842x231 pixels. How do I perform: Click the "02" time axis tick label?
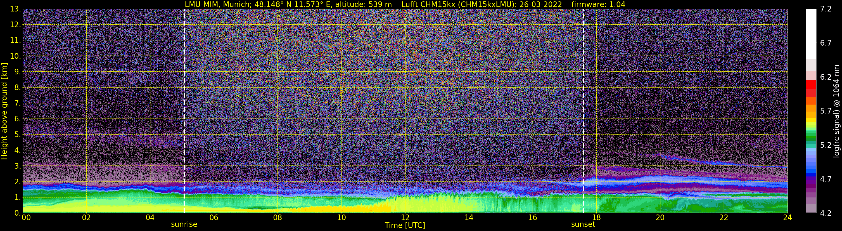click(86, 218)
